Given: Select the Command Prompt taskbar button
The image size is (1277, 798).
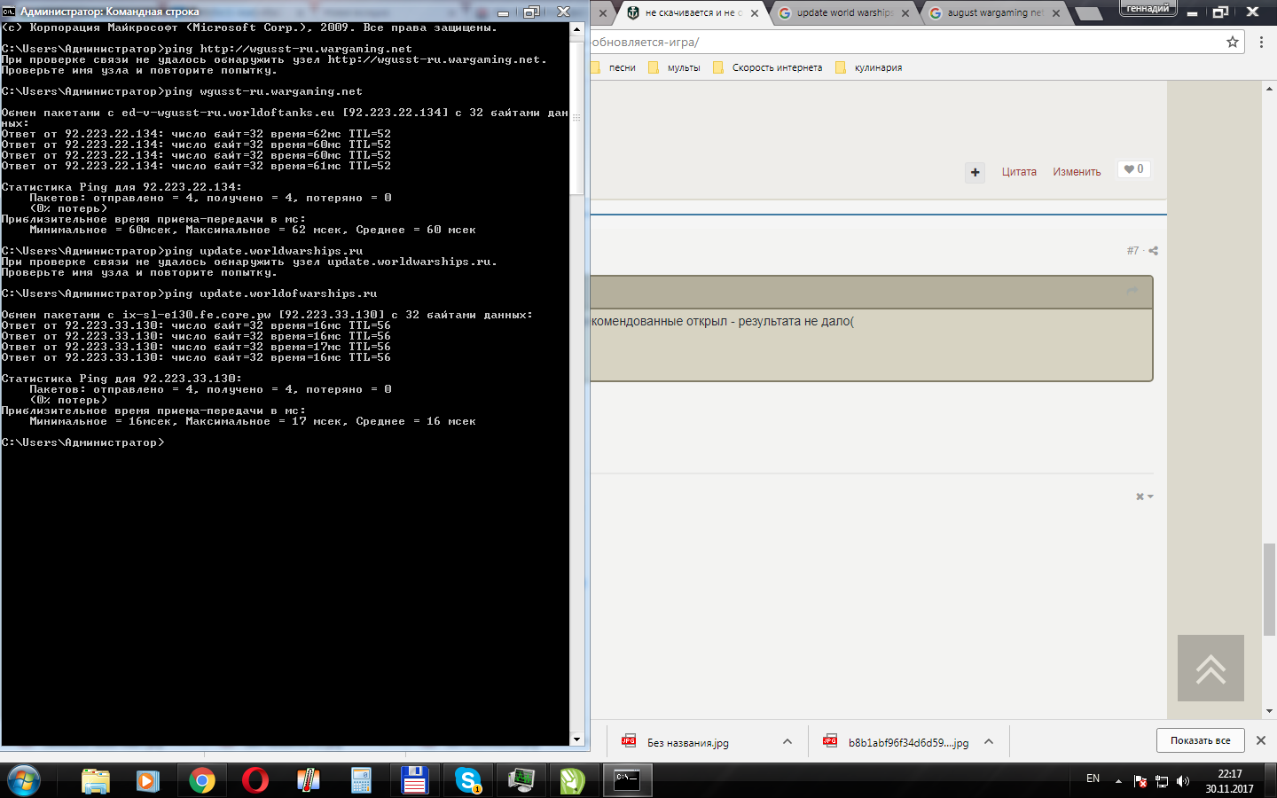Looking at the screenshot, I should tap(628, 781).
